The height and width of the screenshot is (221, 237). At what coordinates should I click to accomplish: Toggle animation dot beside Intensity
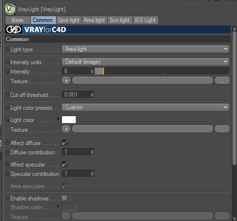tap(7, 71)
